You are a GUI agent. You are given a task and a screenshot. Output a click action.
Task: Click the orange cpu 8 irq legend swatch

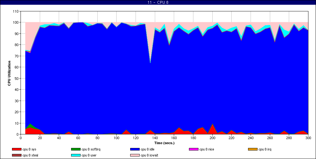click(253, 149)
